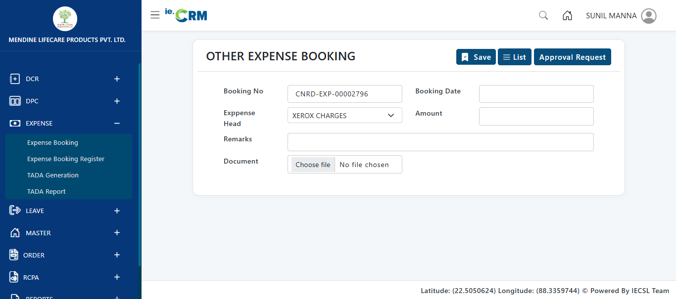Focus the Booking Date input field
The height and width of the screenshot is (299, 676).
[536, 94]
